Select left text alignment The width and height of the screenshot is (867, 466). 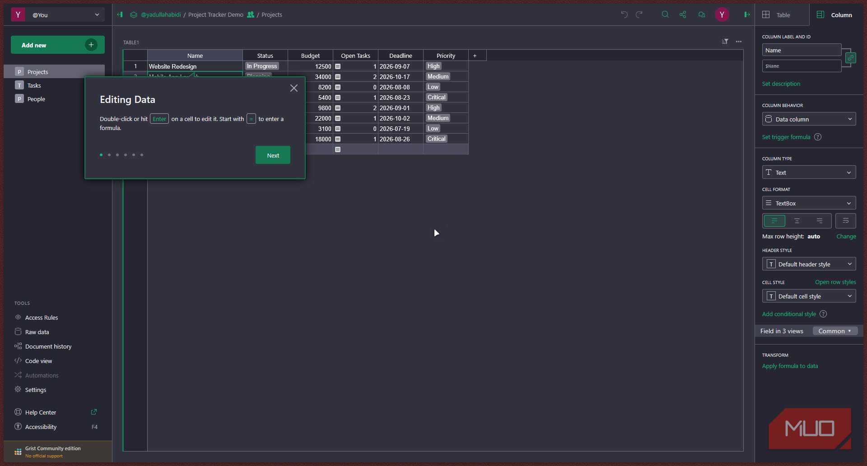click(x=774, y=221)
